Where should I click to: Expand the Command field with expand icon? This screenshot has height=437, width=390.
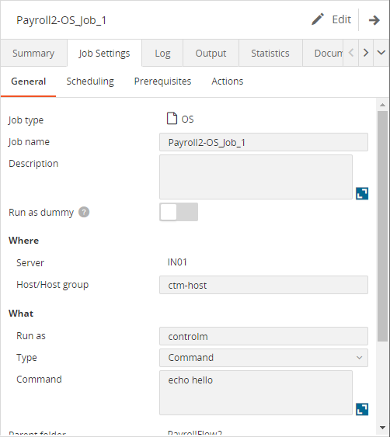[x=362, y=409]
